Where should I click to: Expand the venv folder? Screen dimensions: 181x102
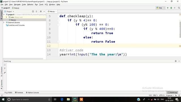click(x=6, y=17)
